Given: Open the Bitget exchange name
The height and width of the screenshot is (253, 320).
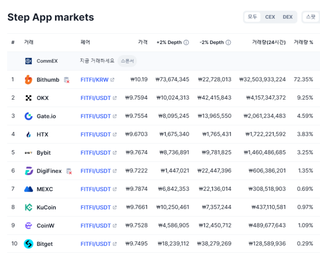Looking at the screenshot, I should tap(45, 244).
